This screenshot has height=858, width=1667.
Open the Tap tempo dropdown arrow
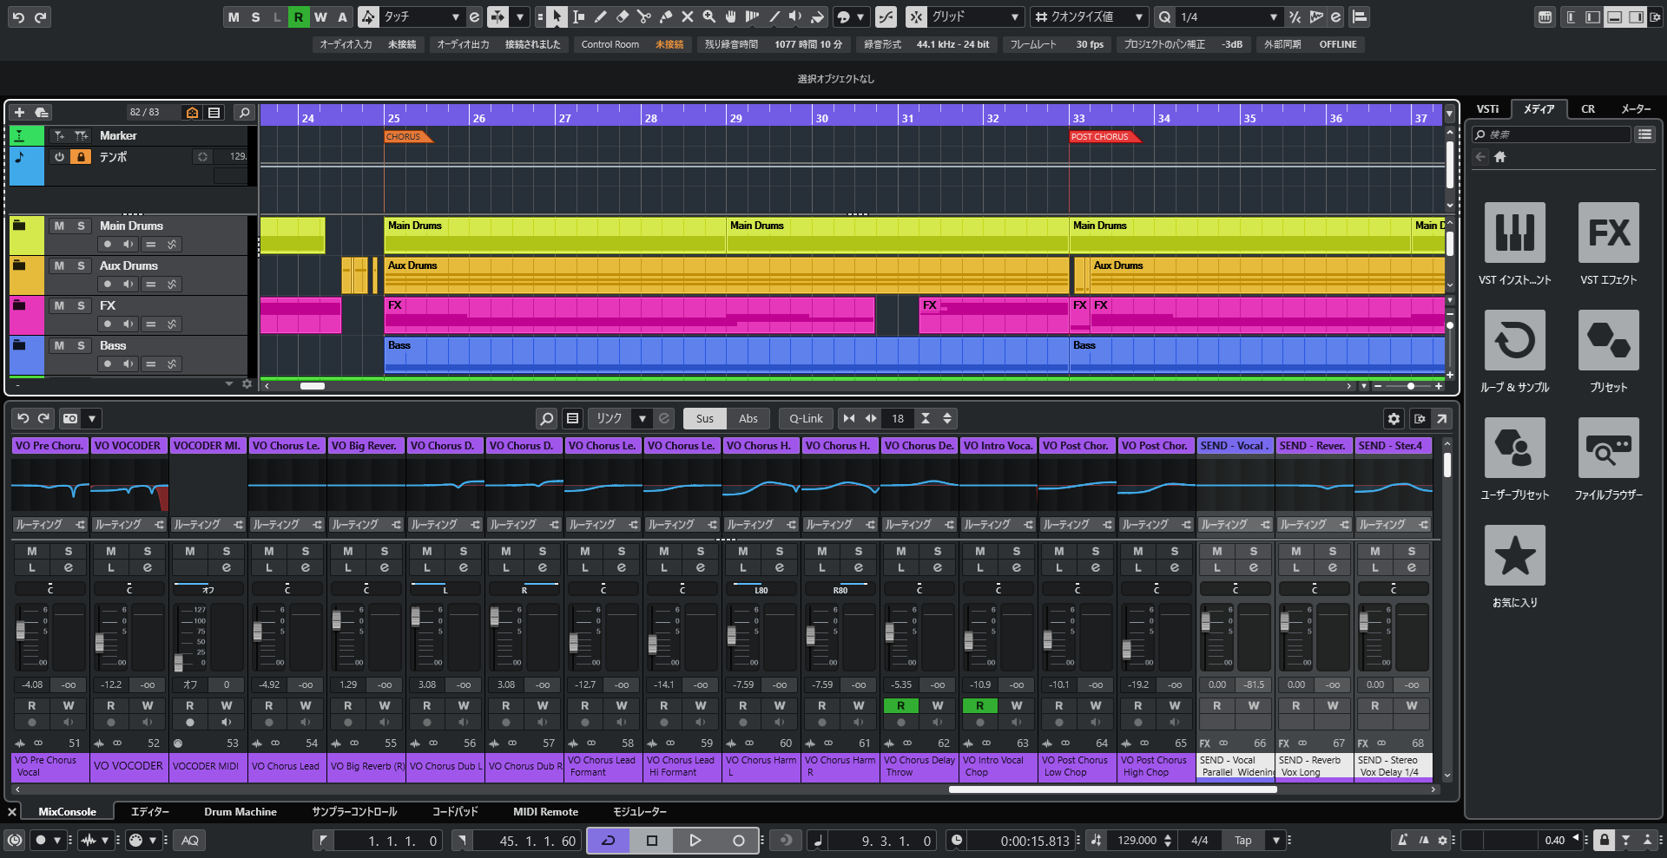[1275, 840]
